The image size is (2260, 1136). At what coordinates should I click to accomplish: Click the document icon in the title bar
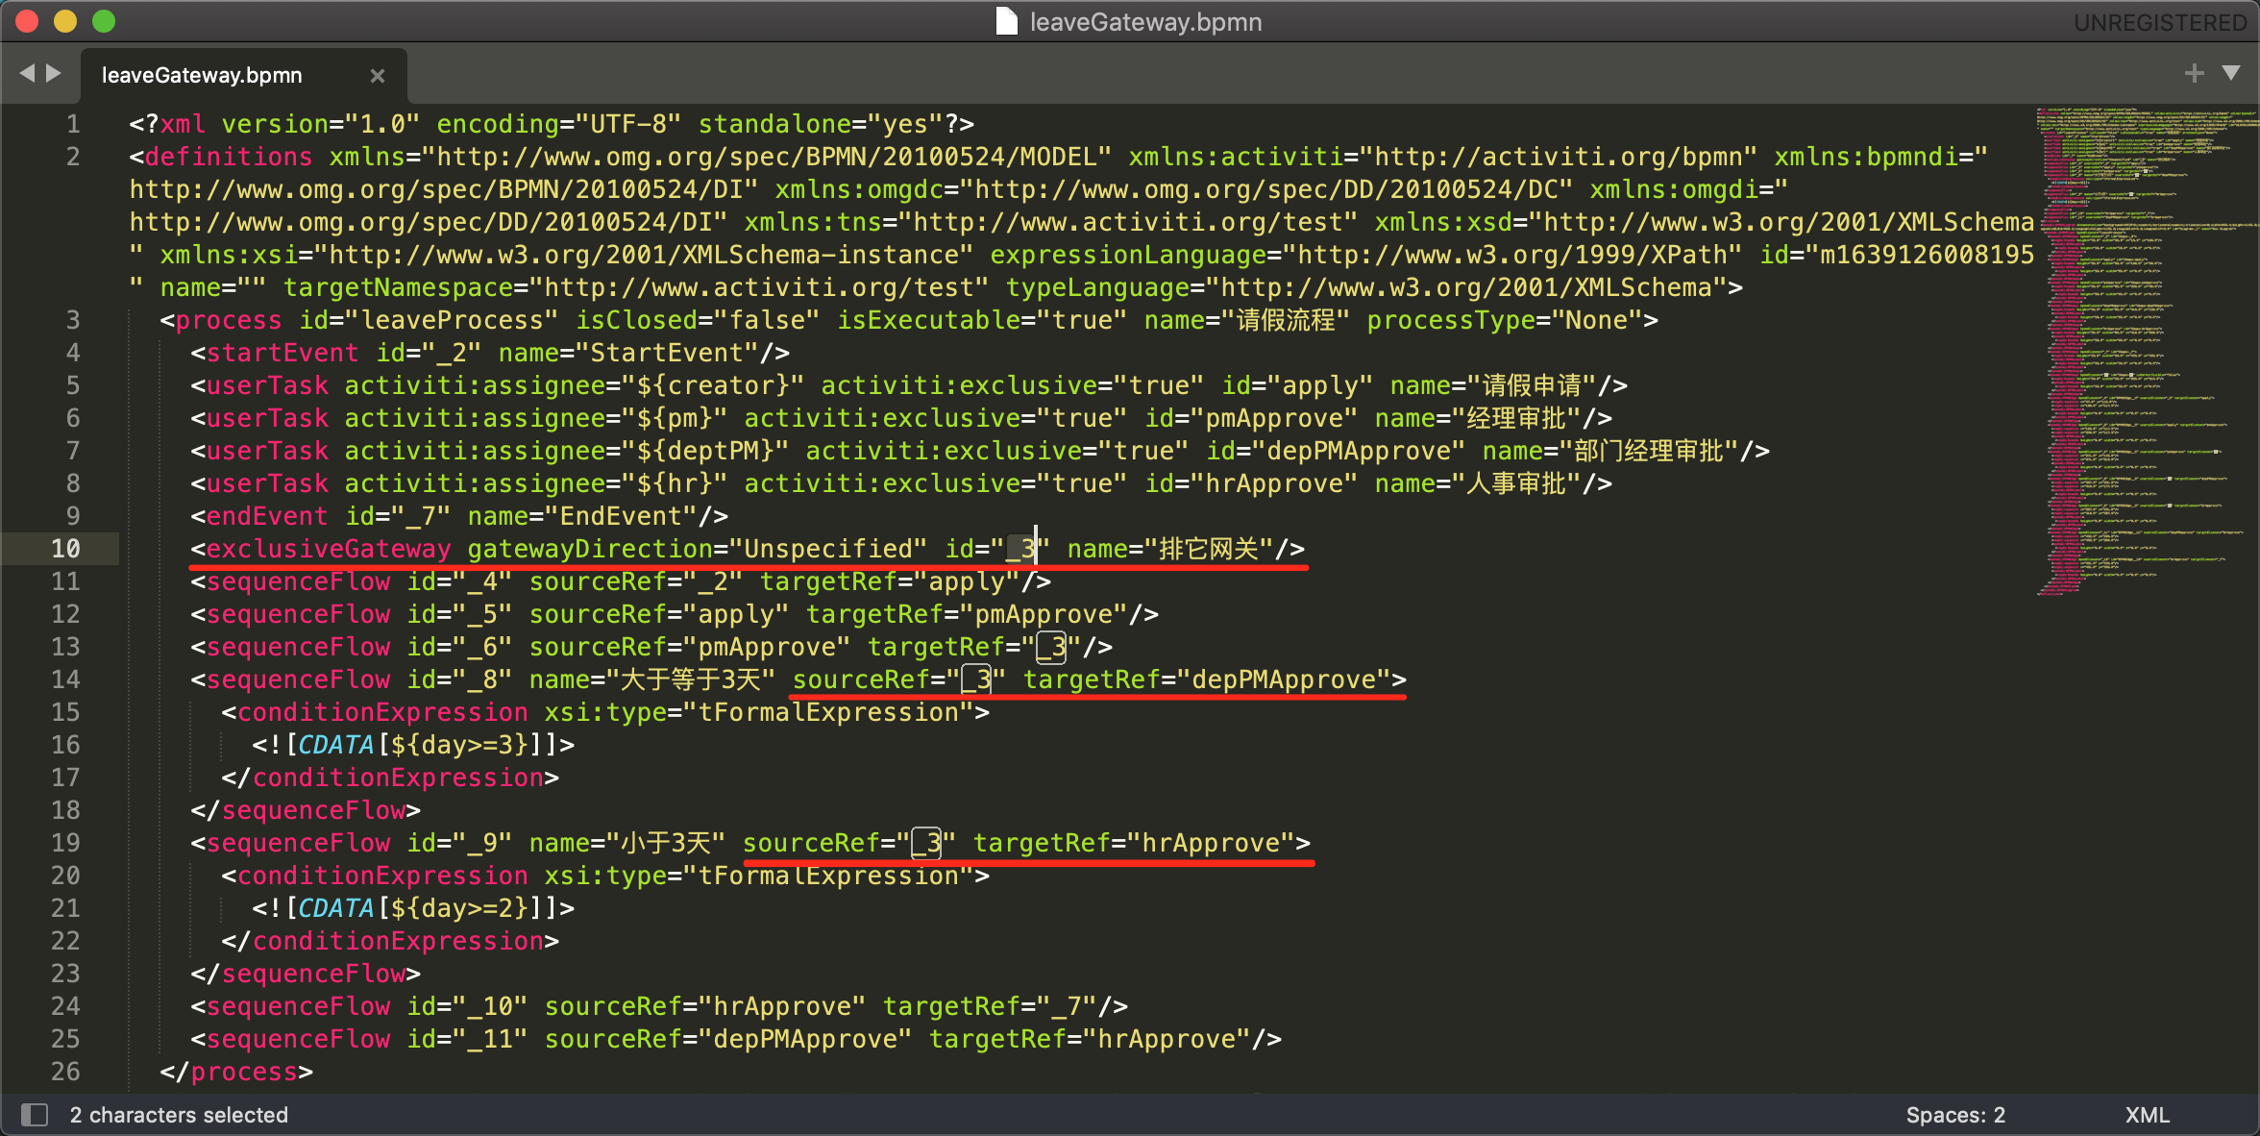[x=1005, y=21]
